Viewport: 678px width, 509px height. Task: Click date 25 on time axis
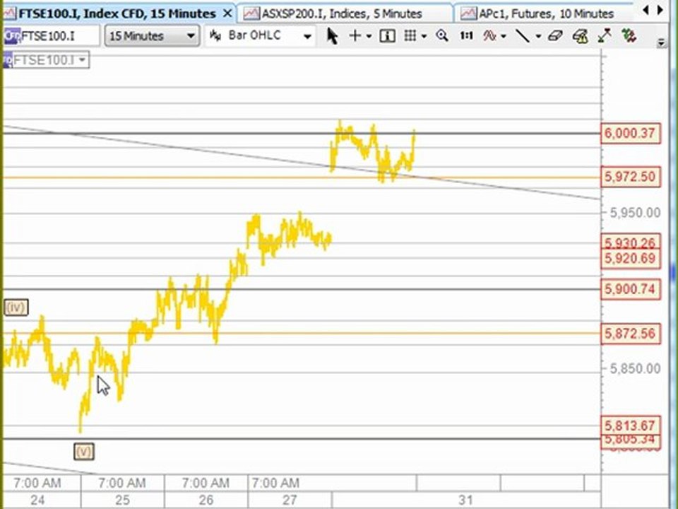tap(122, 501)
